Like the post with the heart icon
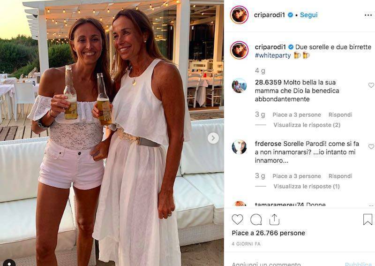This screenshot has width=375, height=266. (237, 219)
